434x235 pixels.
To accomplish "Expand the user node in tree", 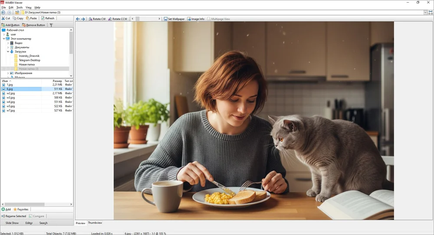I will (x=4, y=34).
